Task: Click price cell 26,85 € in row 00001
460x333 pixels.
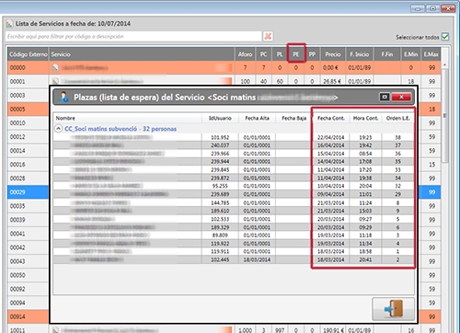Action: (332, 81)
